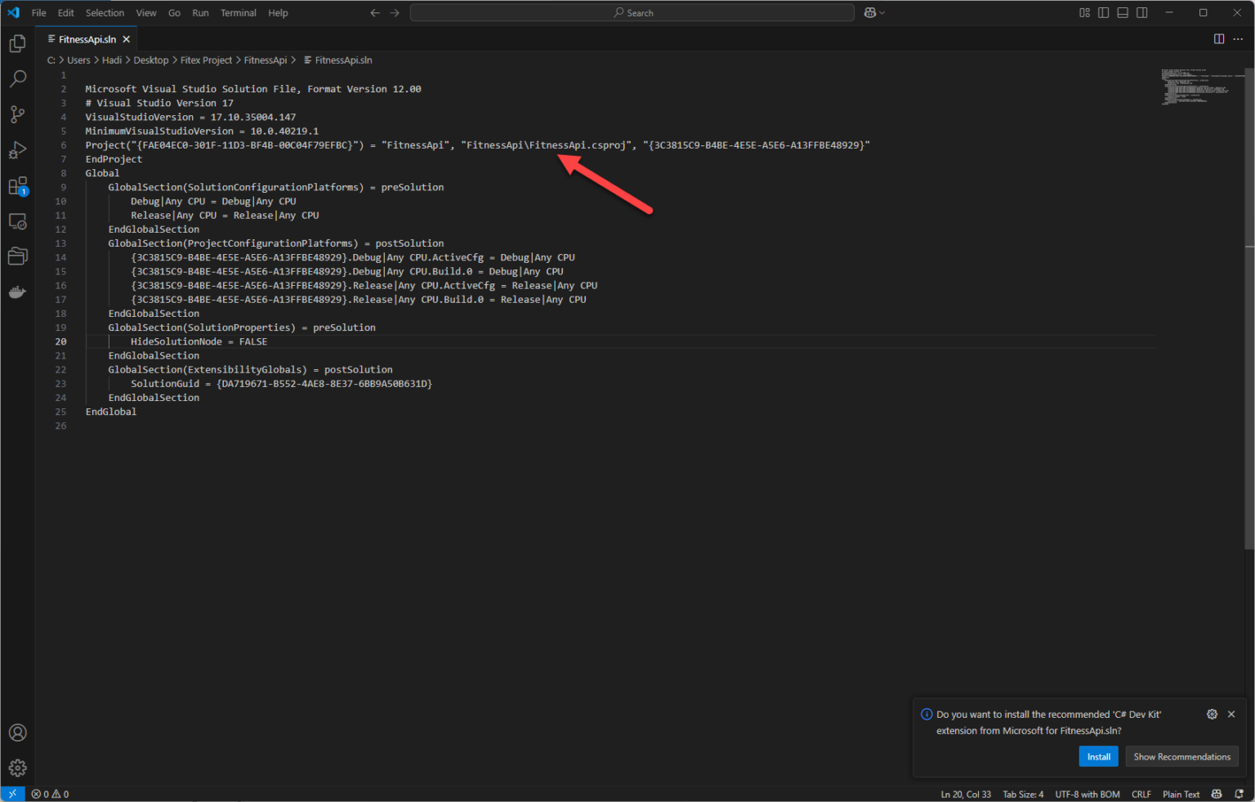Open the editor More Actions menu
The width and height of the screenshot is (1255, 802).
click(1239, 38)
